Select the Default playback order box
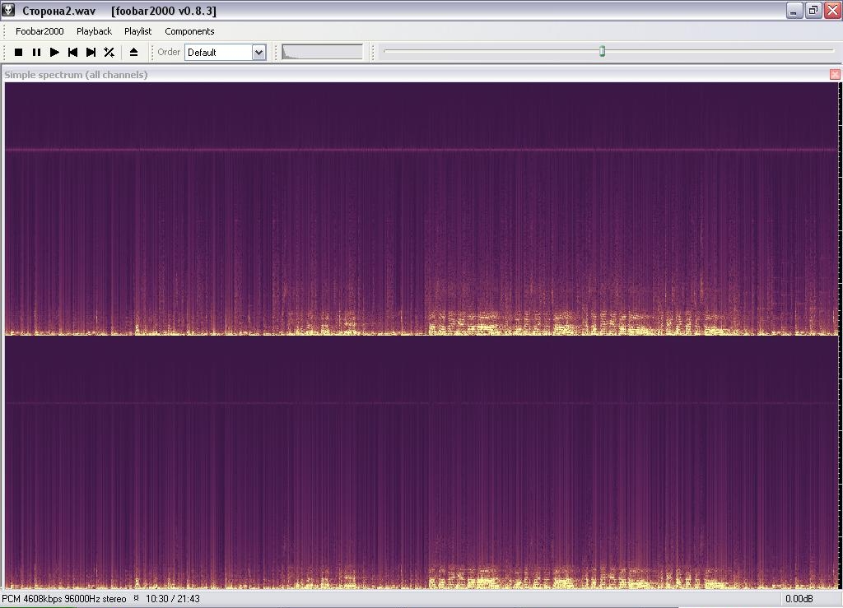The image size is (843, 608). [217, 52]
